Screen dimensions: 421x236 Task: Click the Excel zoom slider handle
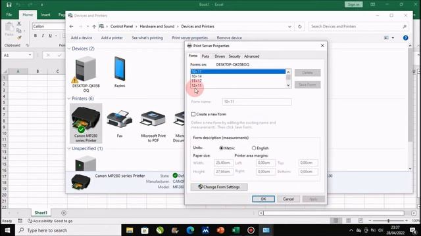tap(388, 221)
